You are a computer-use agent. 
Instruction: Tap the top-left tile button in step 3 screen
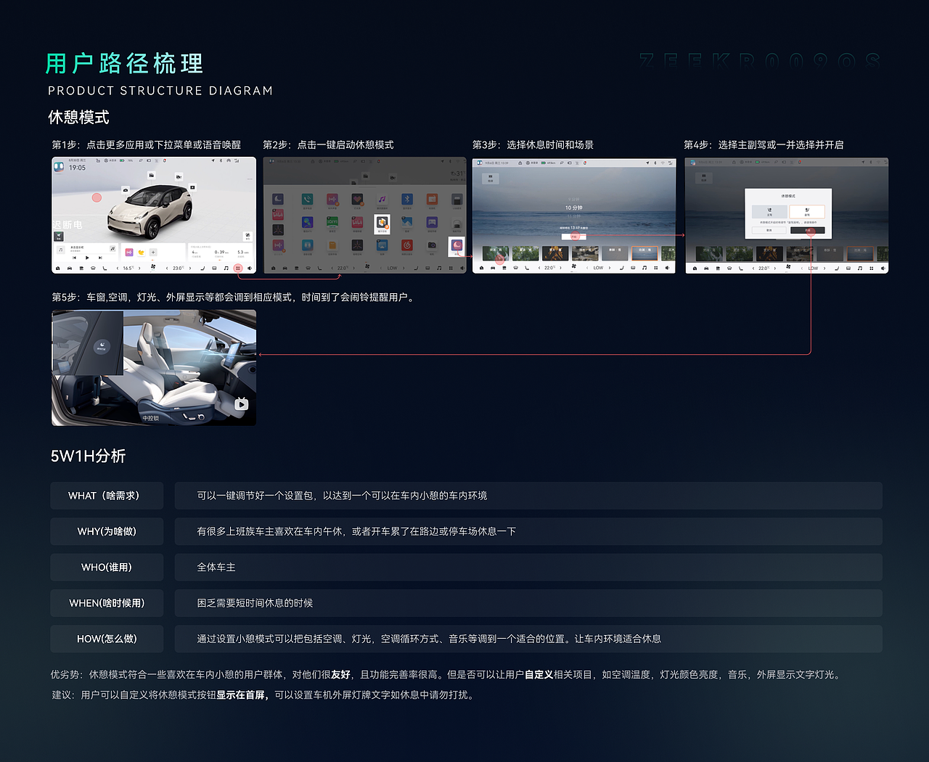[491, 179]
